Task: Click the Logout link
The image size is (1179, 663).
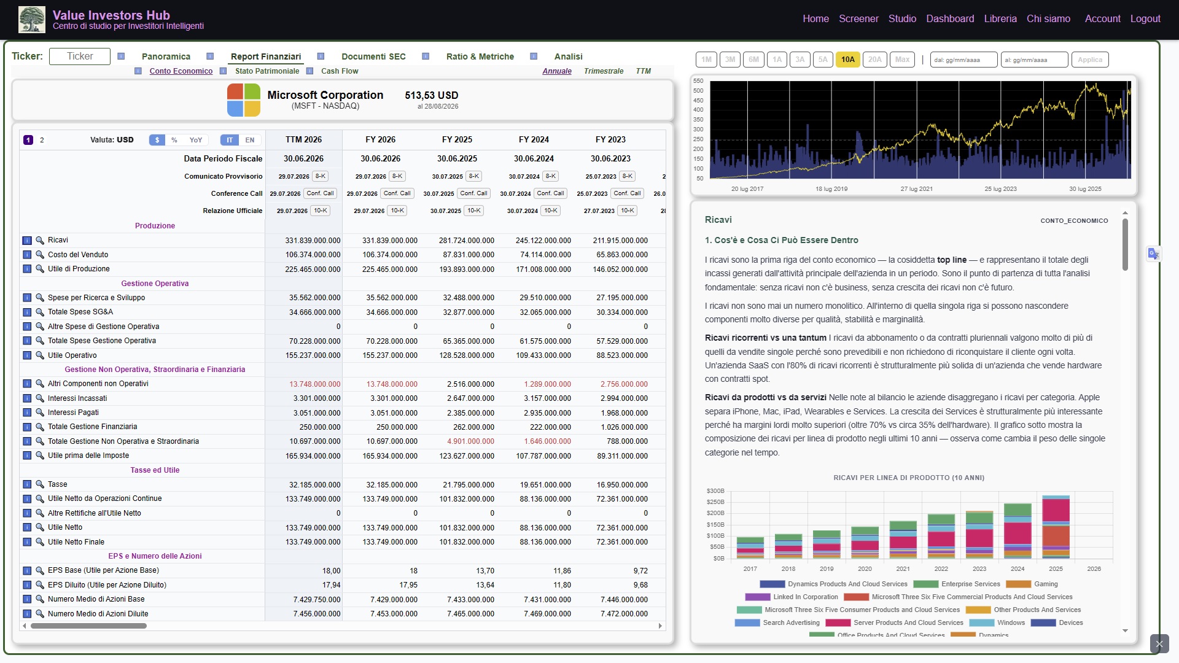Action: click(1145, 19)
